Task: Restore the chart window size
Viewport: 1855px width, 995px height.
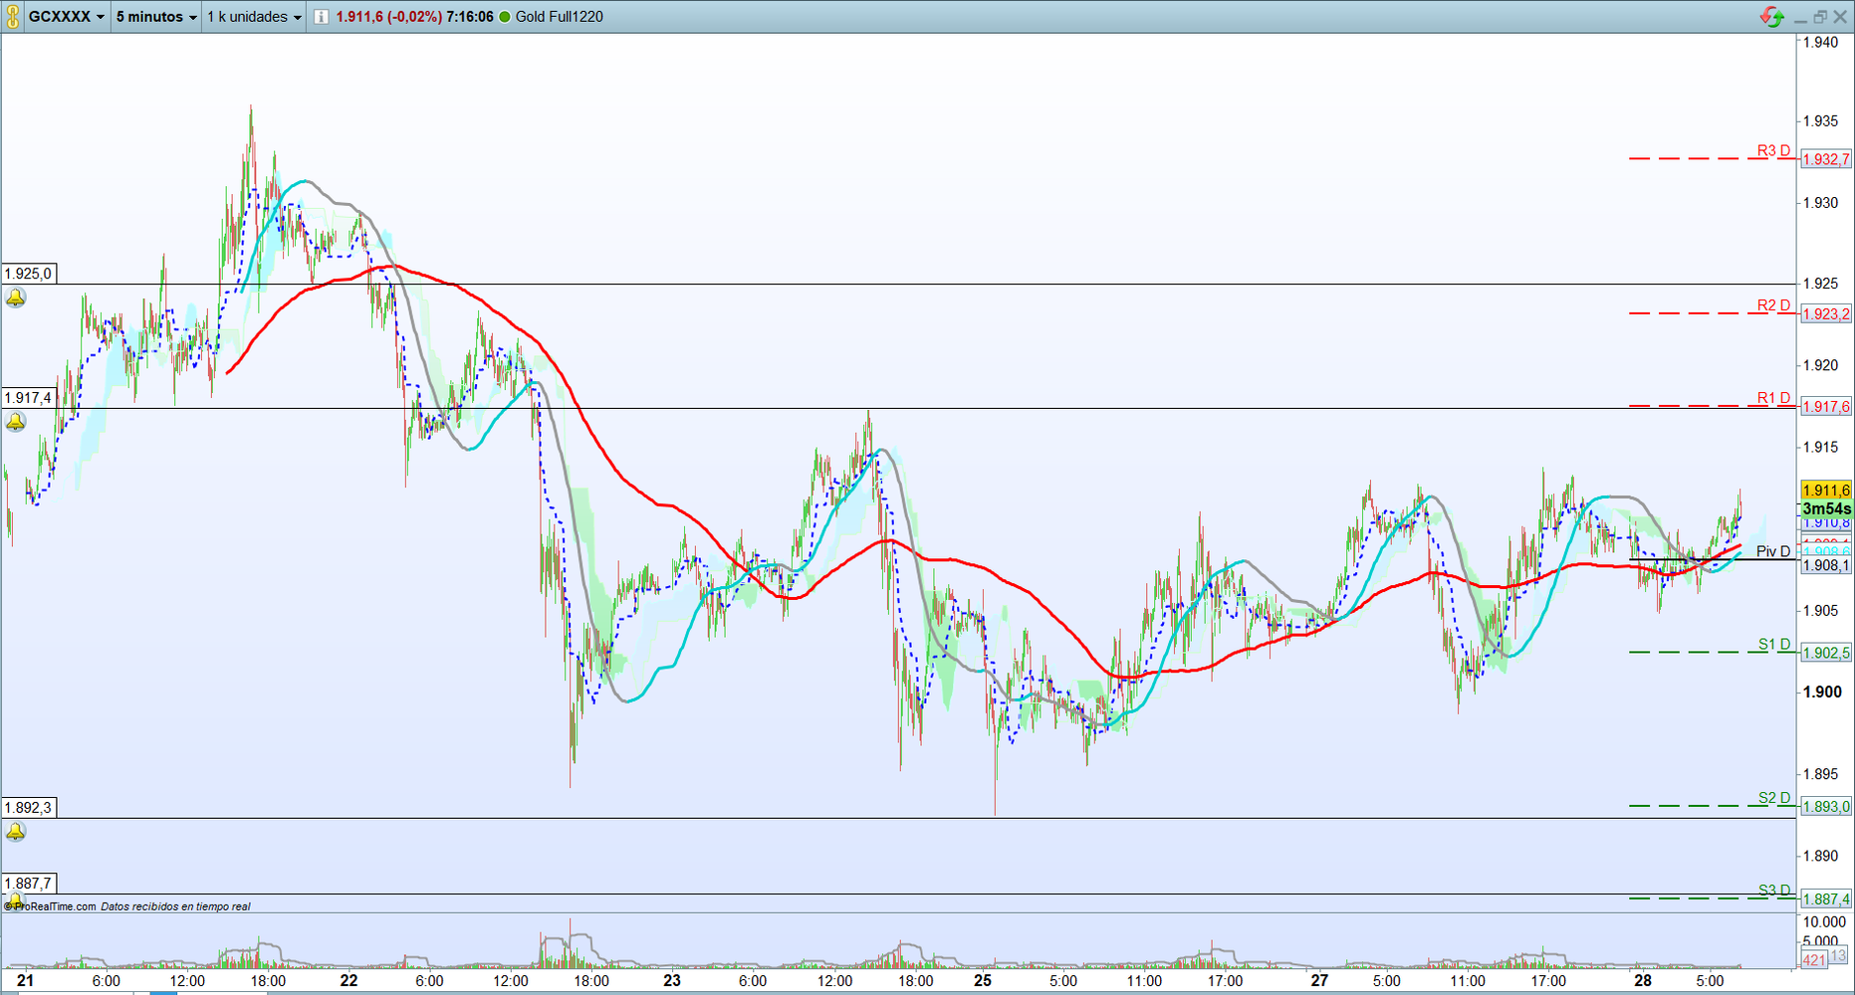Action: pyautogui.click(x=1820, y=17)
